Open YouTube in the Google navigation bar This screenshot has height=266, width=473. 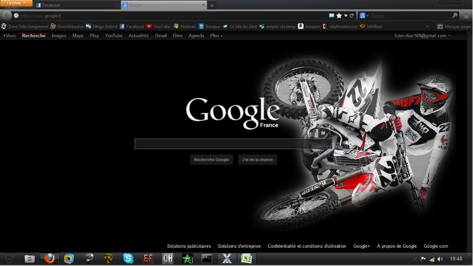114,35
